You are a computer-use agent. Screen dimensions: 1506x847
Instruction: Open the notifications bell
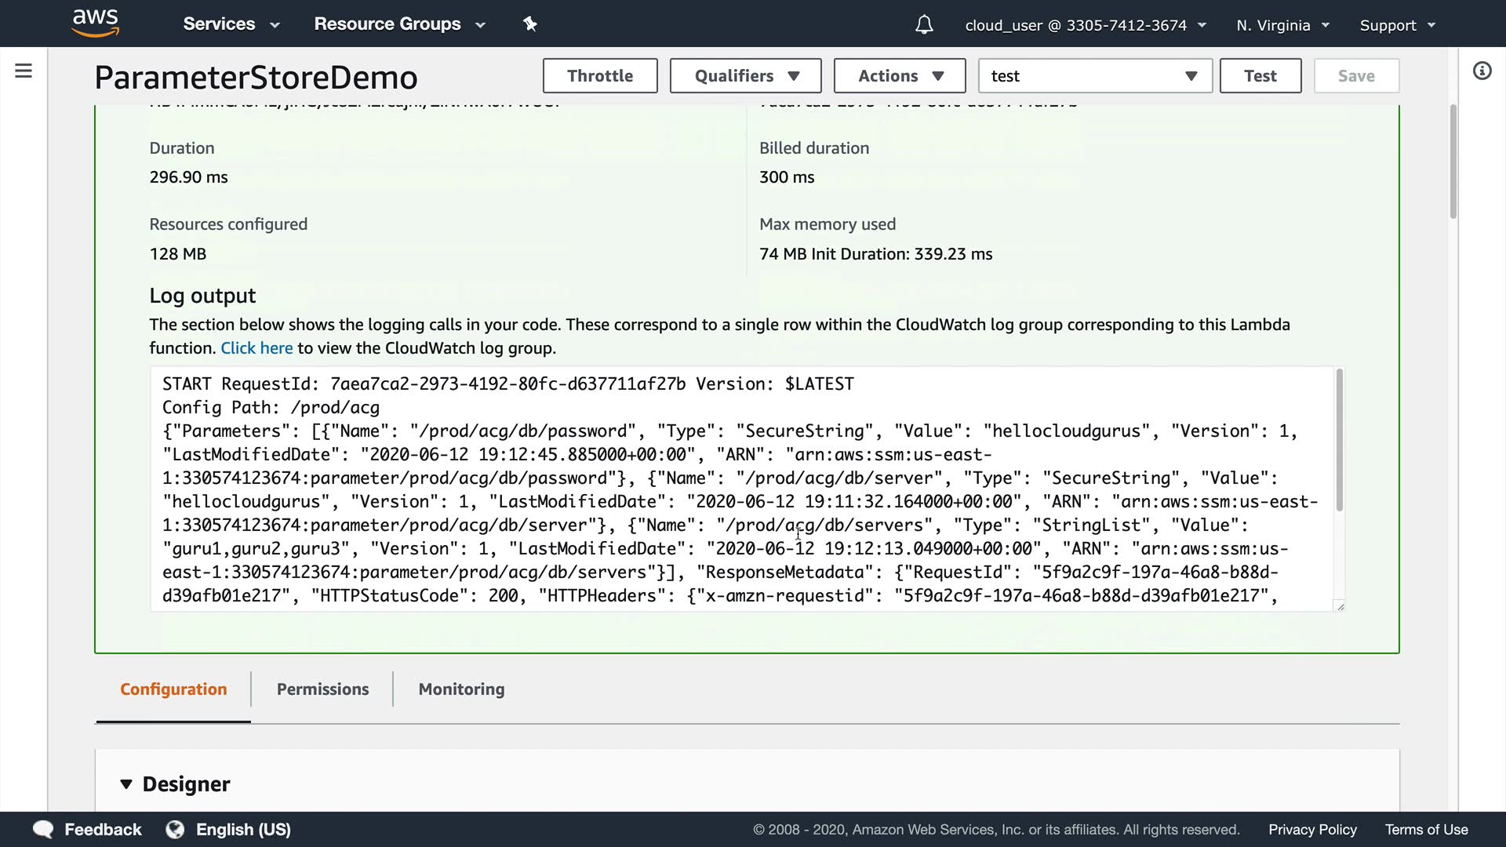pyautogui.click(x=924, y=25)
